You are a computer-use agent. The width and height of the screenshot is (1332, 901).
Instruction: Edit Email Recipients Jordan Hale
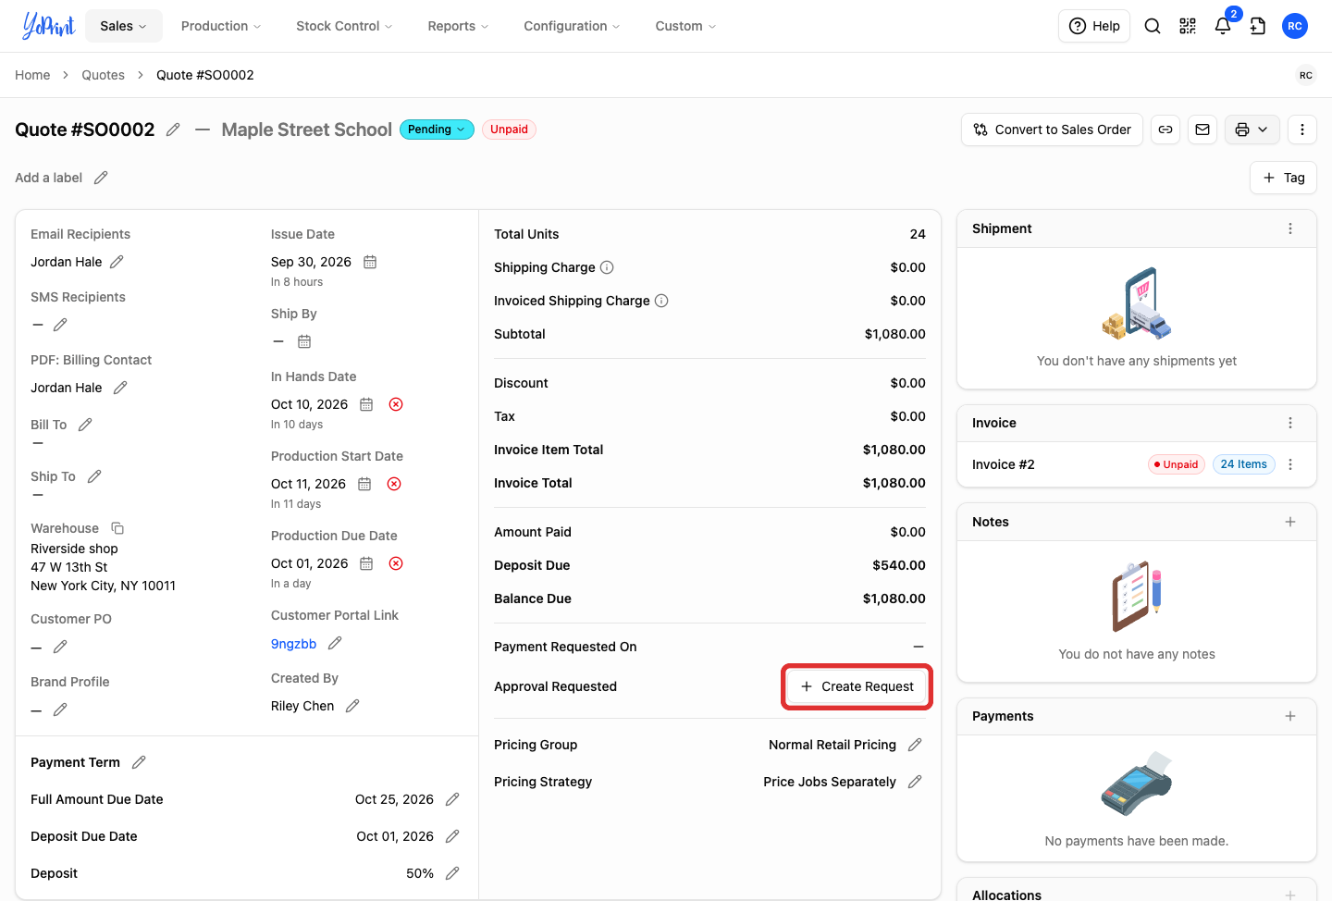(x=117, y=262)
